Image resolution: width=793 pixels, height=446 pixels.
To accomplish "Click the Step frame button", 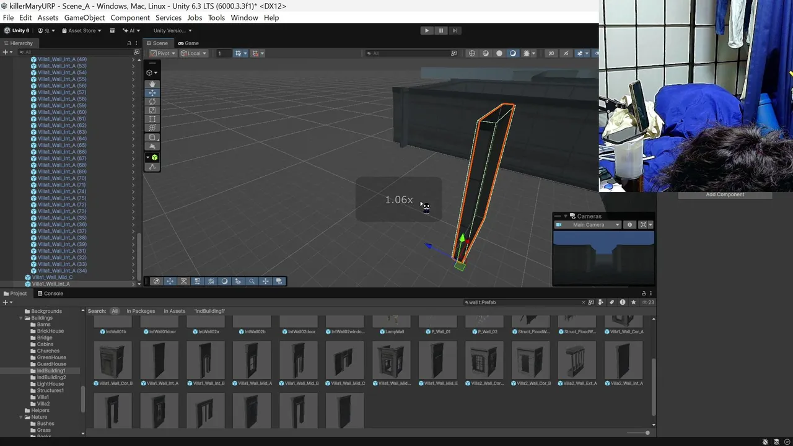I will 455,30.
